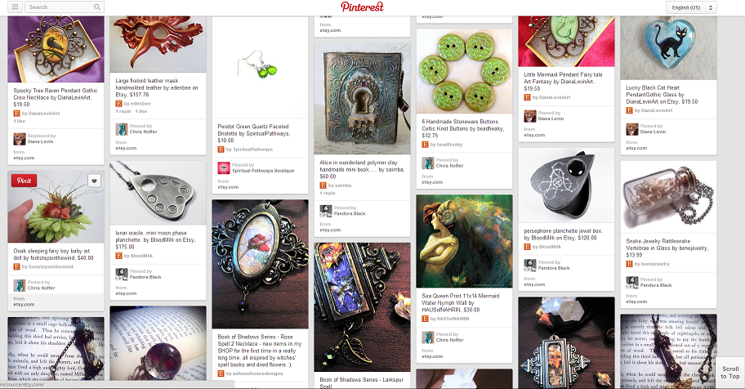Click the Pinterest logo
Image resolution: width=745 pixels, height=389 pixels.
pyautogui.click(x=362, y=7)
